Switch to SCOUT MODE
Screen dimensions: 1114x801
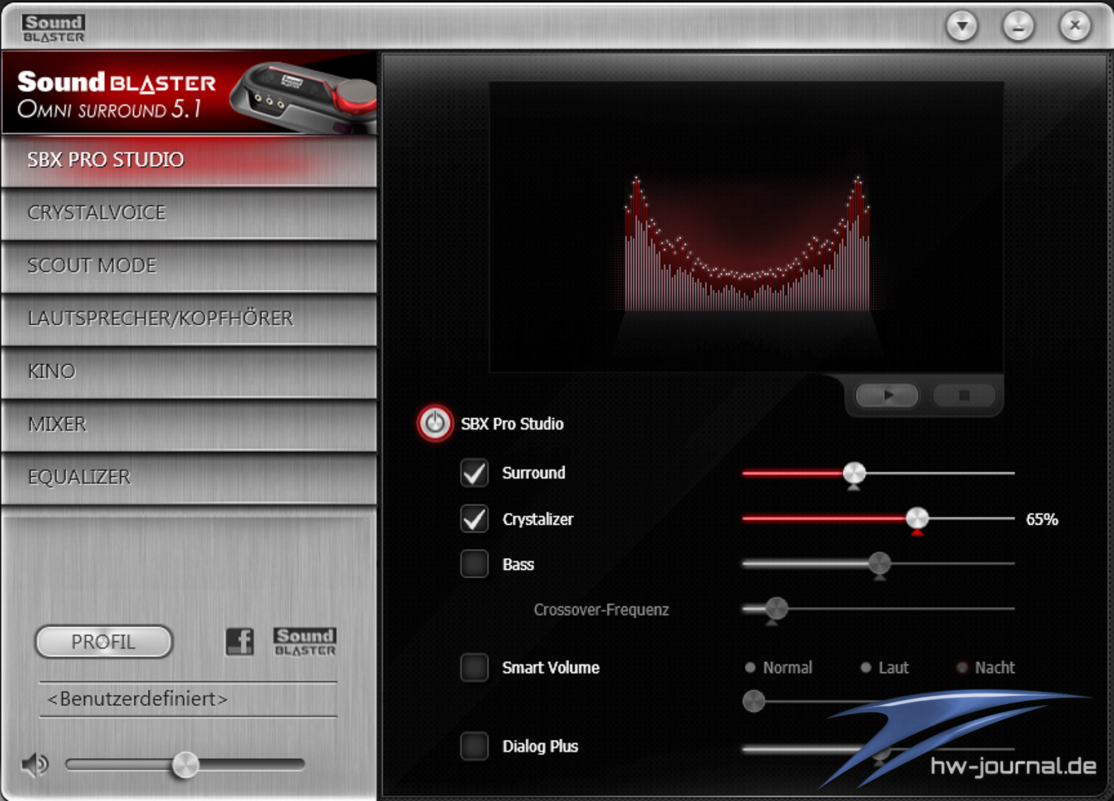[x=189, y=266]
